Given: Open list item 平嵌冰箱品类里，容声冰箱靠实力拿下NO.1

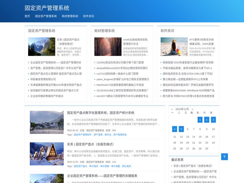Looking at the screenshot, I should coord(187,68).
